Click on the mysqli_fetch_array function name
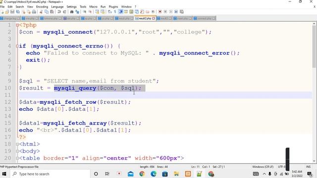This screenshot has width=317, height=178. 75,123
